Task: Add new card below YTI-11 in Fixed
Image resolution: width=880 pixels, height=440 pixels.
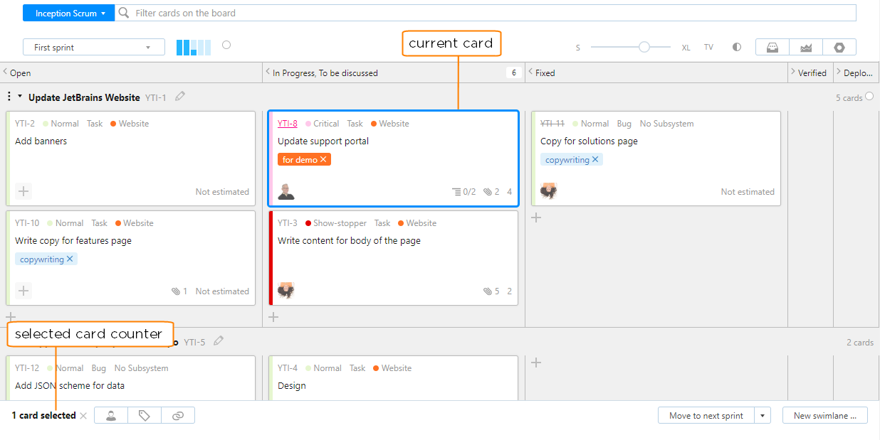Action: pos(537,218)
